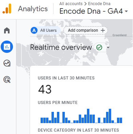Click the green checkmark status icon
Image resolution: width=133 pixels, height=134 pixels.
tap(99, 47)
